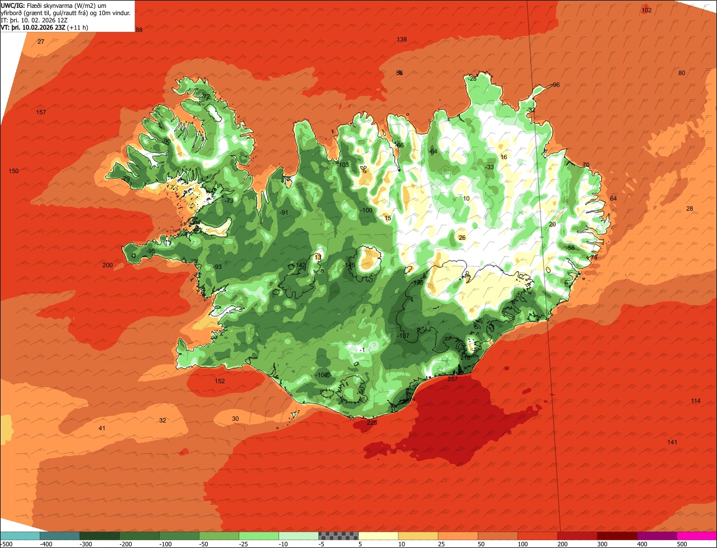Image resolution: width=717 pixels, height=548 pixels.
Task: Click the 200 value west of Iceland
Action: tap(108, 265)
